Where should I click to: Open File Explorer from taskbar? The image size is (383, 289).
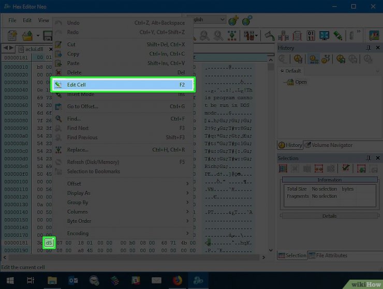point(52,280)
